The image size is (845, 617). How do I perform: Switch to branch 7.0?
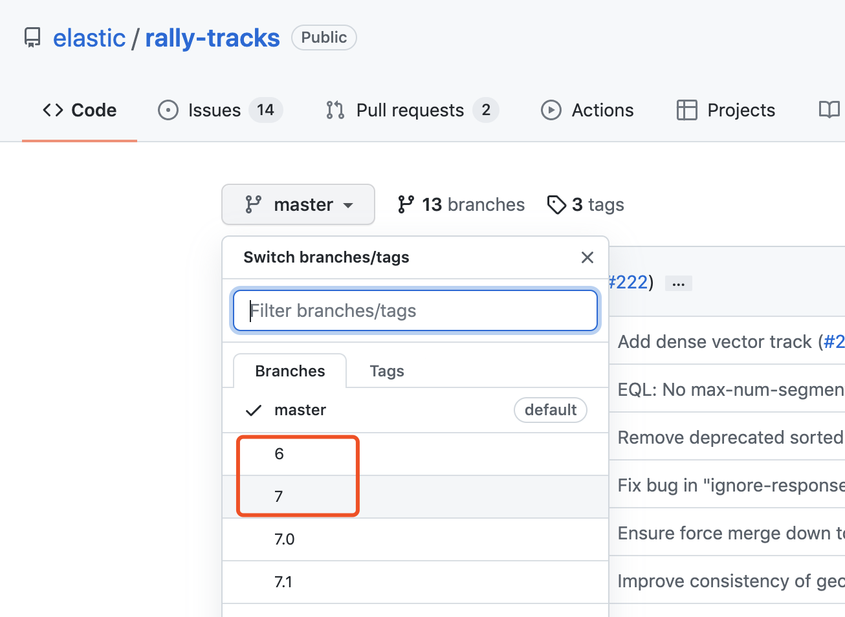pos(285,539)
